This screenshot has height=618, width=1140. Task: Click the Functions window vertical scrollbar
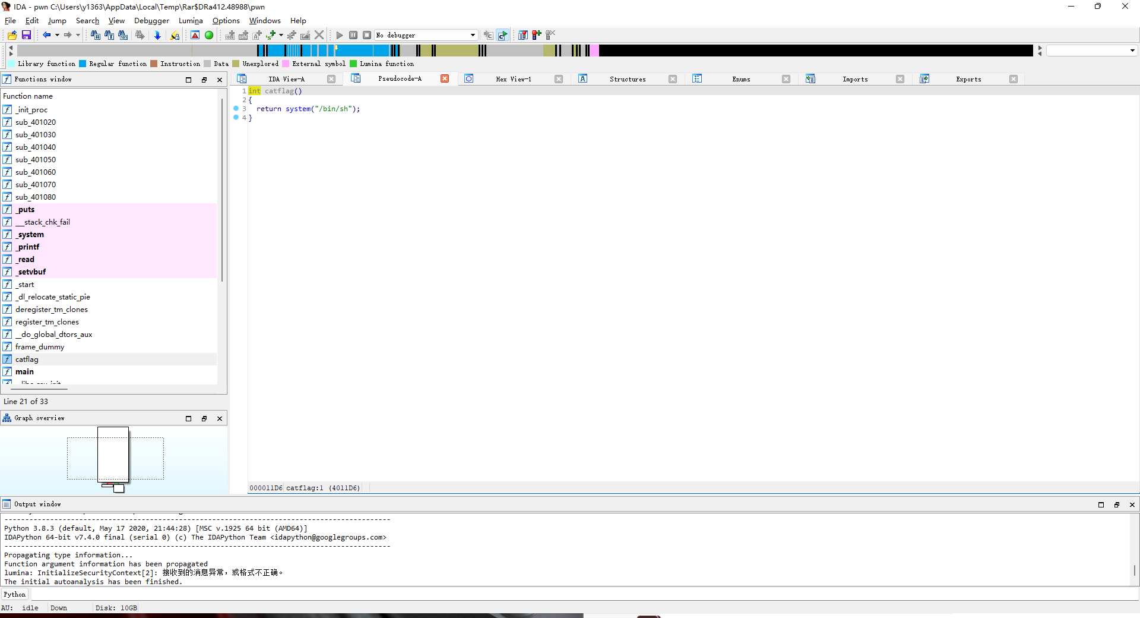[222, 190]
